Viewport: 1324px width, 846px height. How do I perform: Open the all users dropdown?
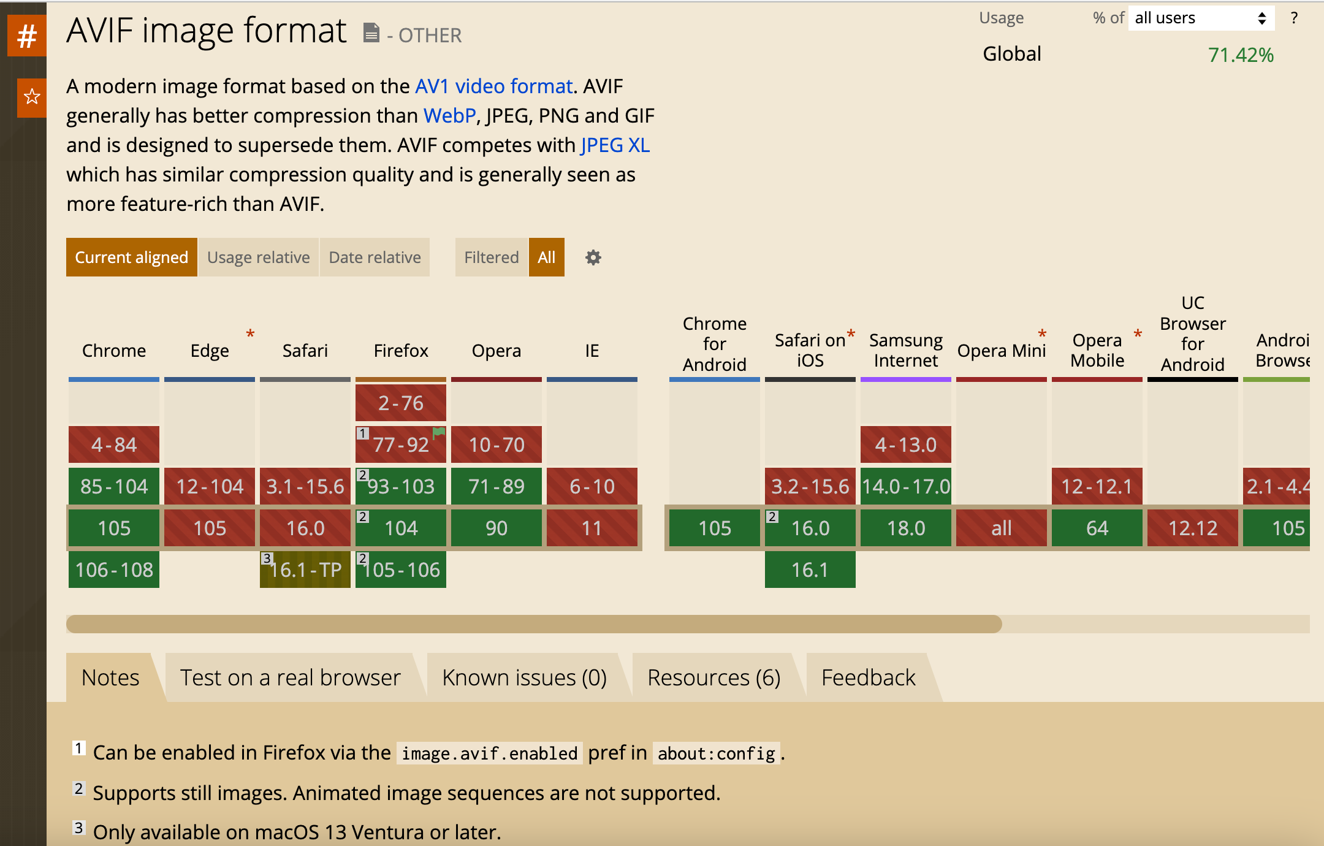point(1200,18)
